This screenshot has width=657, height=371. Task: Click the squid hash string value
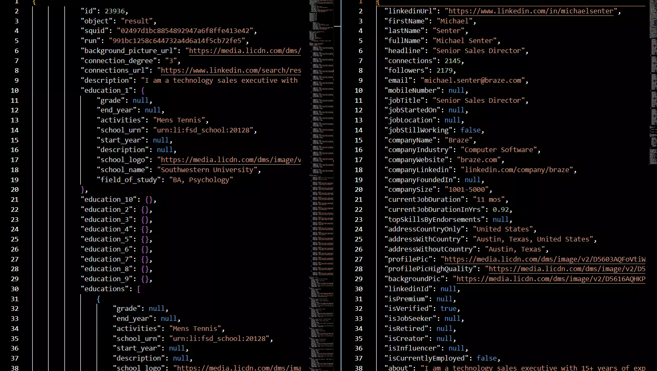pyautogui.click(x=185, y=31)
